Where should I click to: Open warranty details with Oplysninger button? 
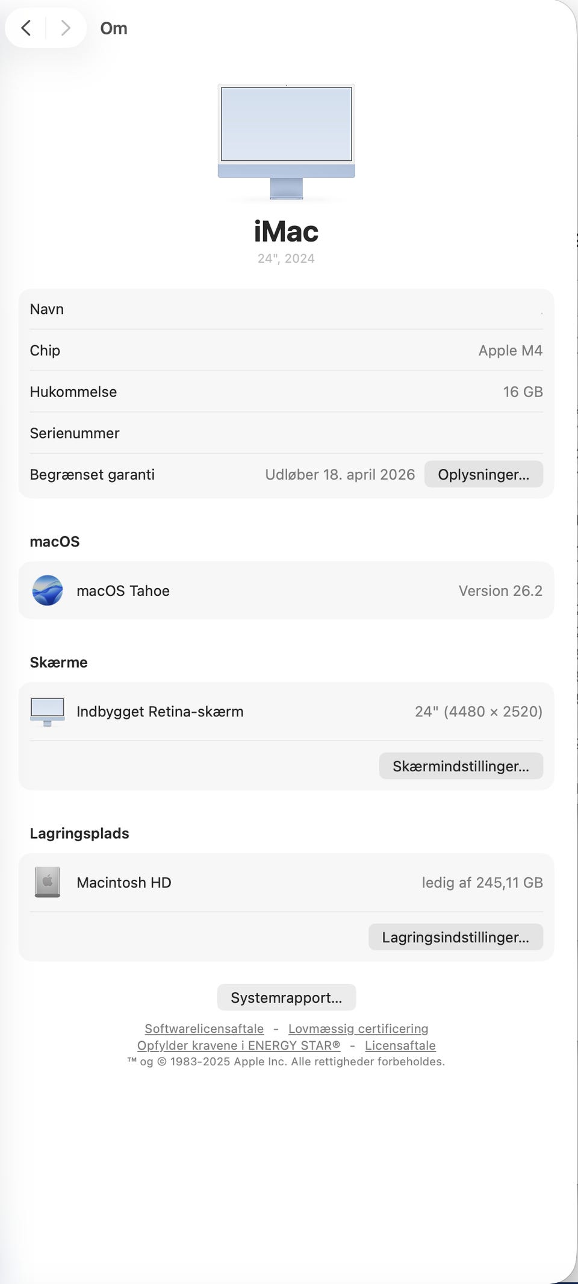(483, 474)
